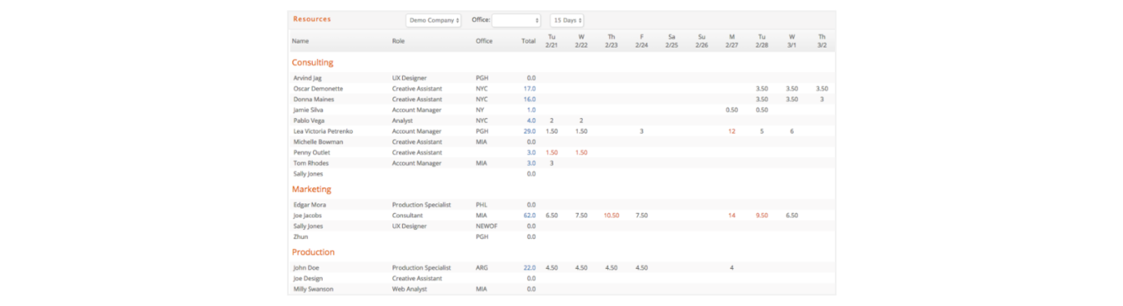1123x306 pixels.
Task: Select resource Donna Maines
Action: (314, 99)
